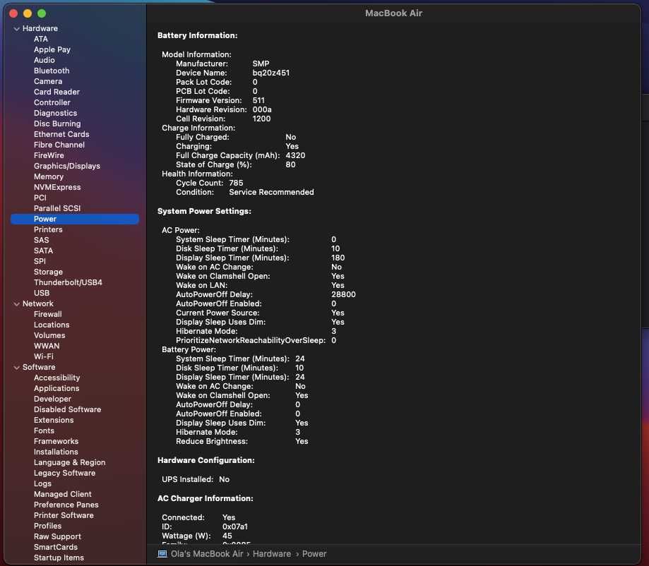Click the device name bq20z451
This screenshot has height=566, width=649.
[x=271, y=73]
